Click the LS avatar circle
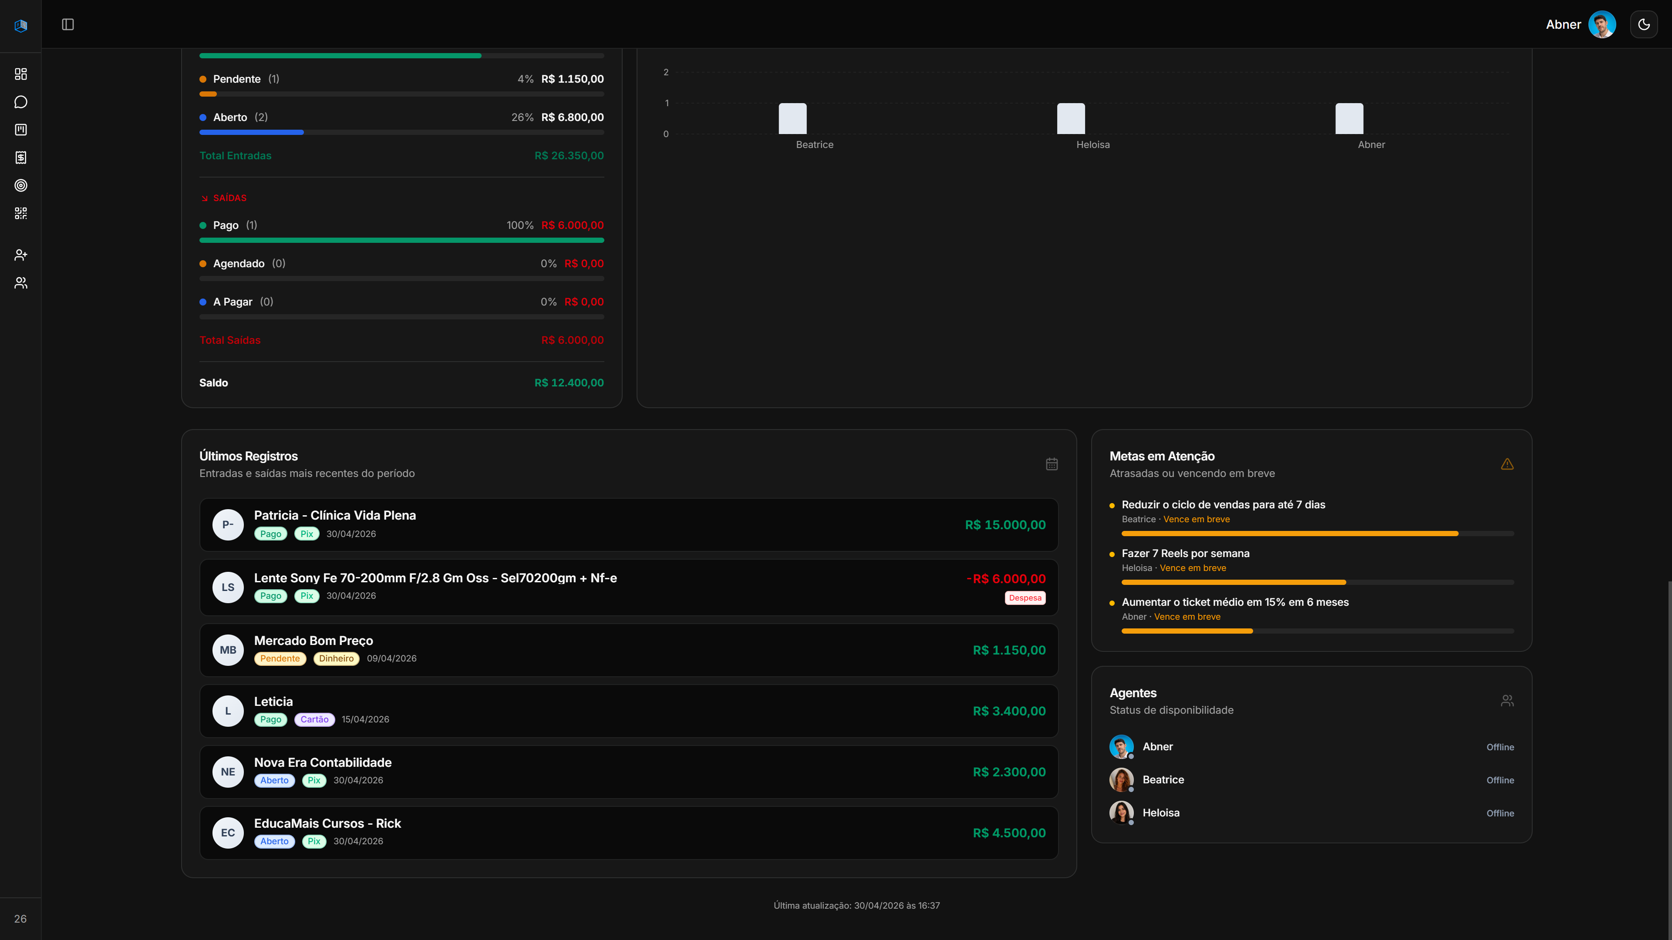Image resolution: width=1672 pixels, height=940 pixels. [228, 587]
